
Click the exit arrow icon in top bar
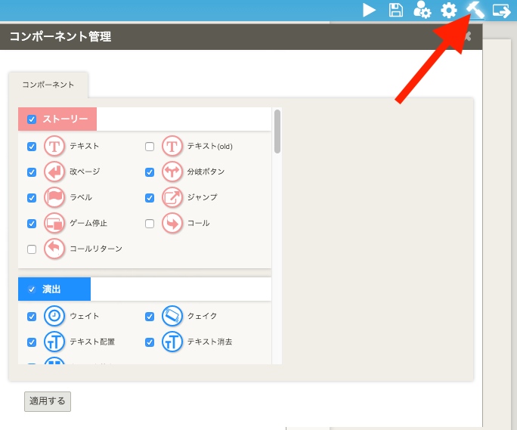pyautogui.click(x=501, y=10)
